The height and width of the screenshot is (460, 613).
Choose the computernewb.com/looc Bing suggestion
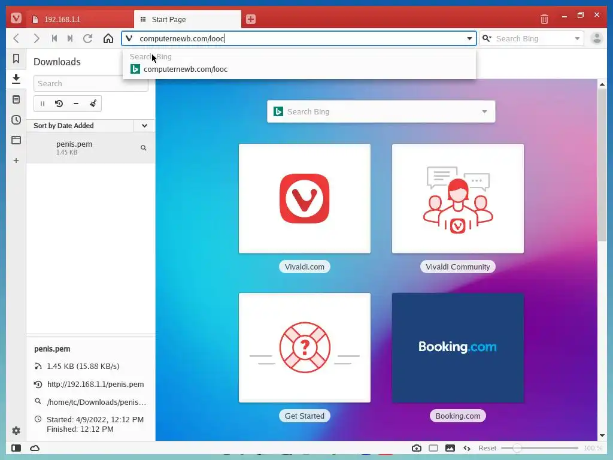pos(299,69)
